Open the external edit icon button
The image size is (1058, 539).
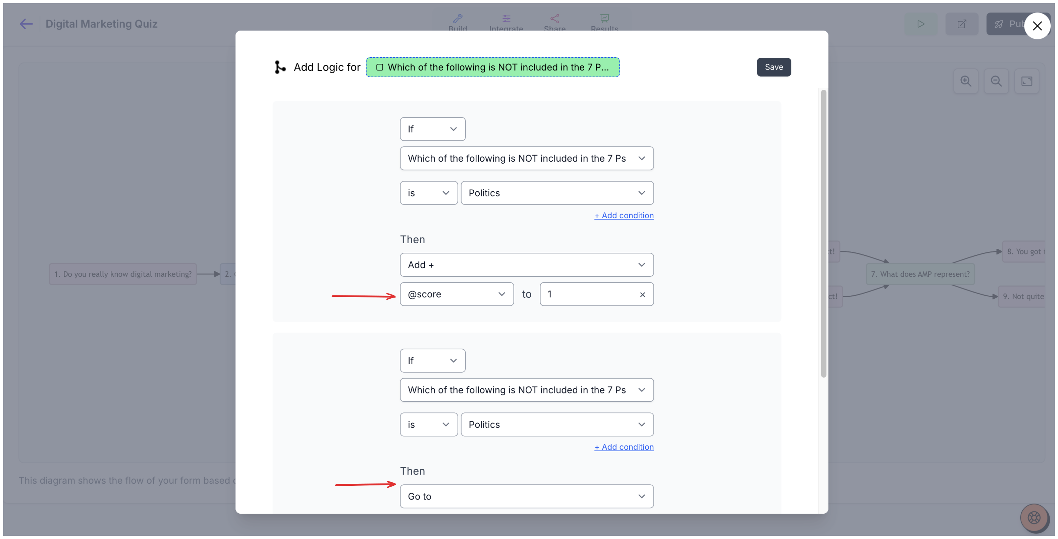[961, 24]
